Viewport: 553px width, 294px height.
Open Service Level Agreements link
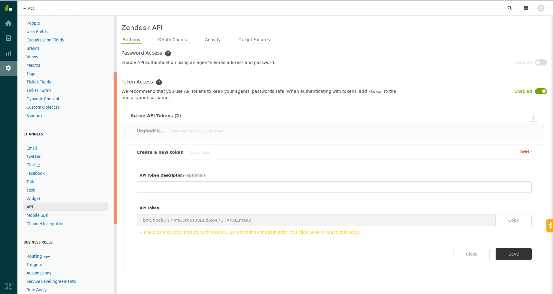pos(51,281)
